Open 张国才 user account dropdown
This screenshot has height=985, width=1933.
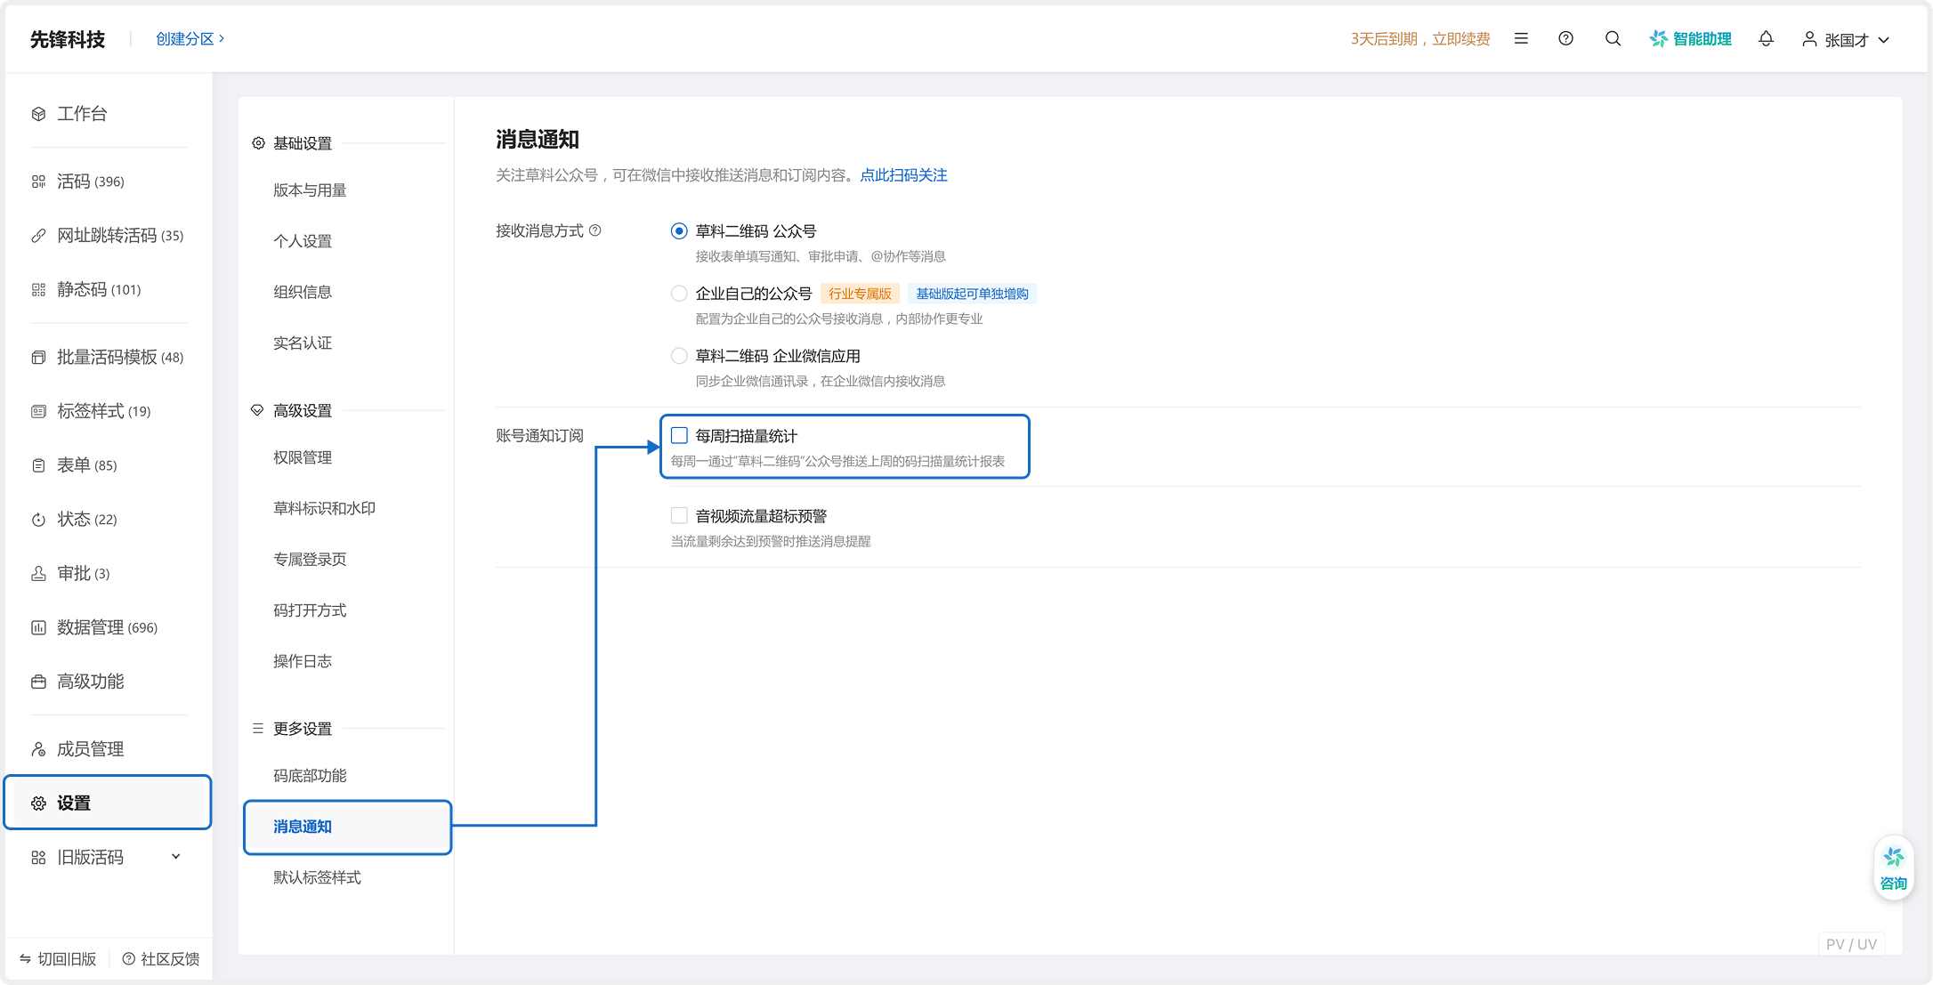tap(1846, 40)
